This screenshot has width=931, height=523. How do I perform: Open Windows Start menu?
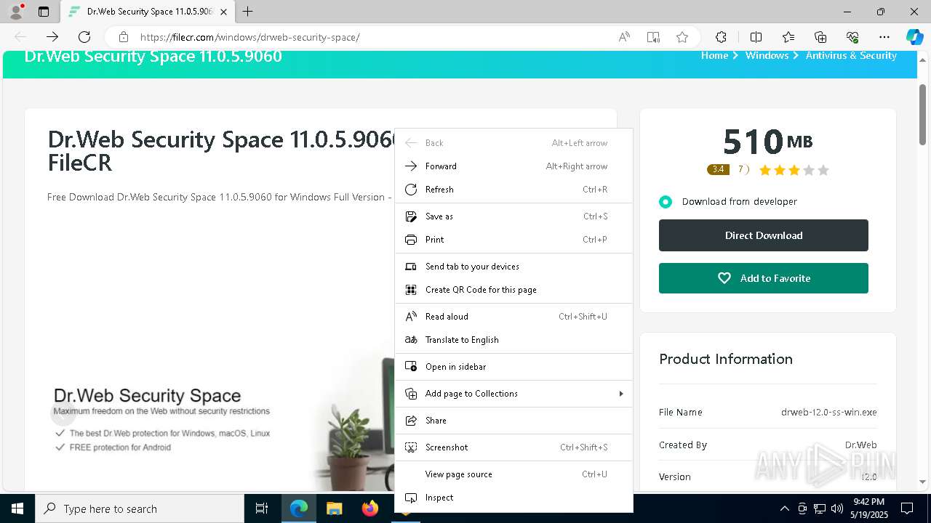click(17, 508)
